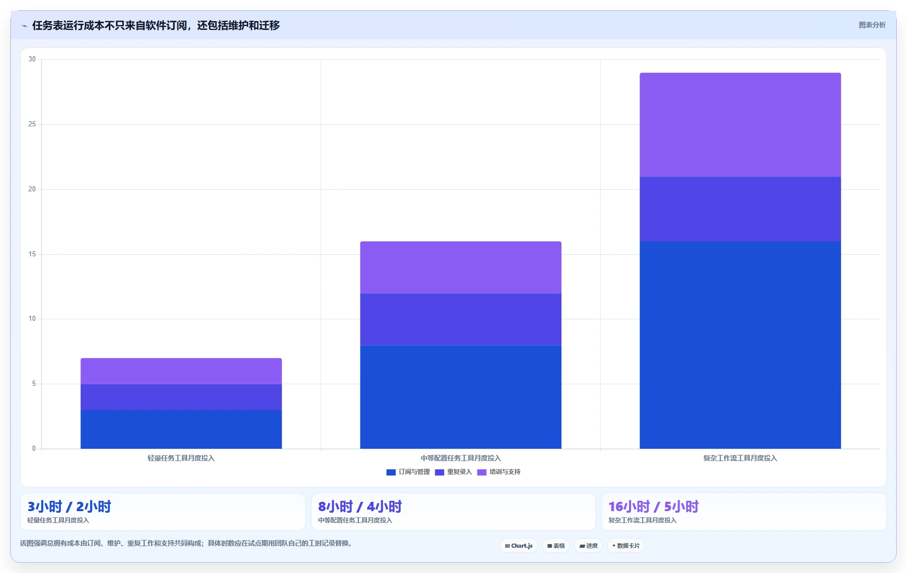907x573 pixels.
Task: Click the 订阅与管理 legend label
Action: pyautogui.click(x=414, y=472)
